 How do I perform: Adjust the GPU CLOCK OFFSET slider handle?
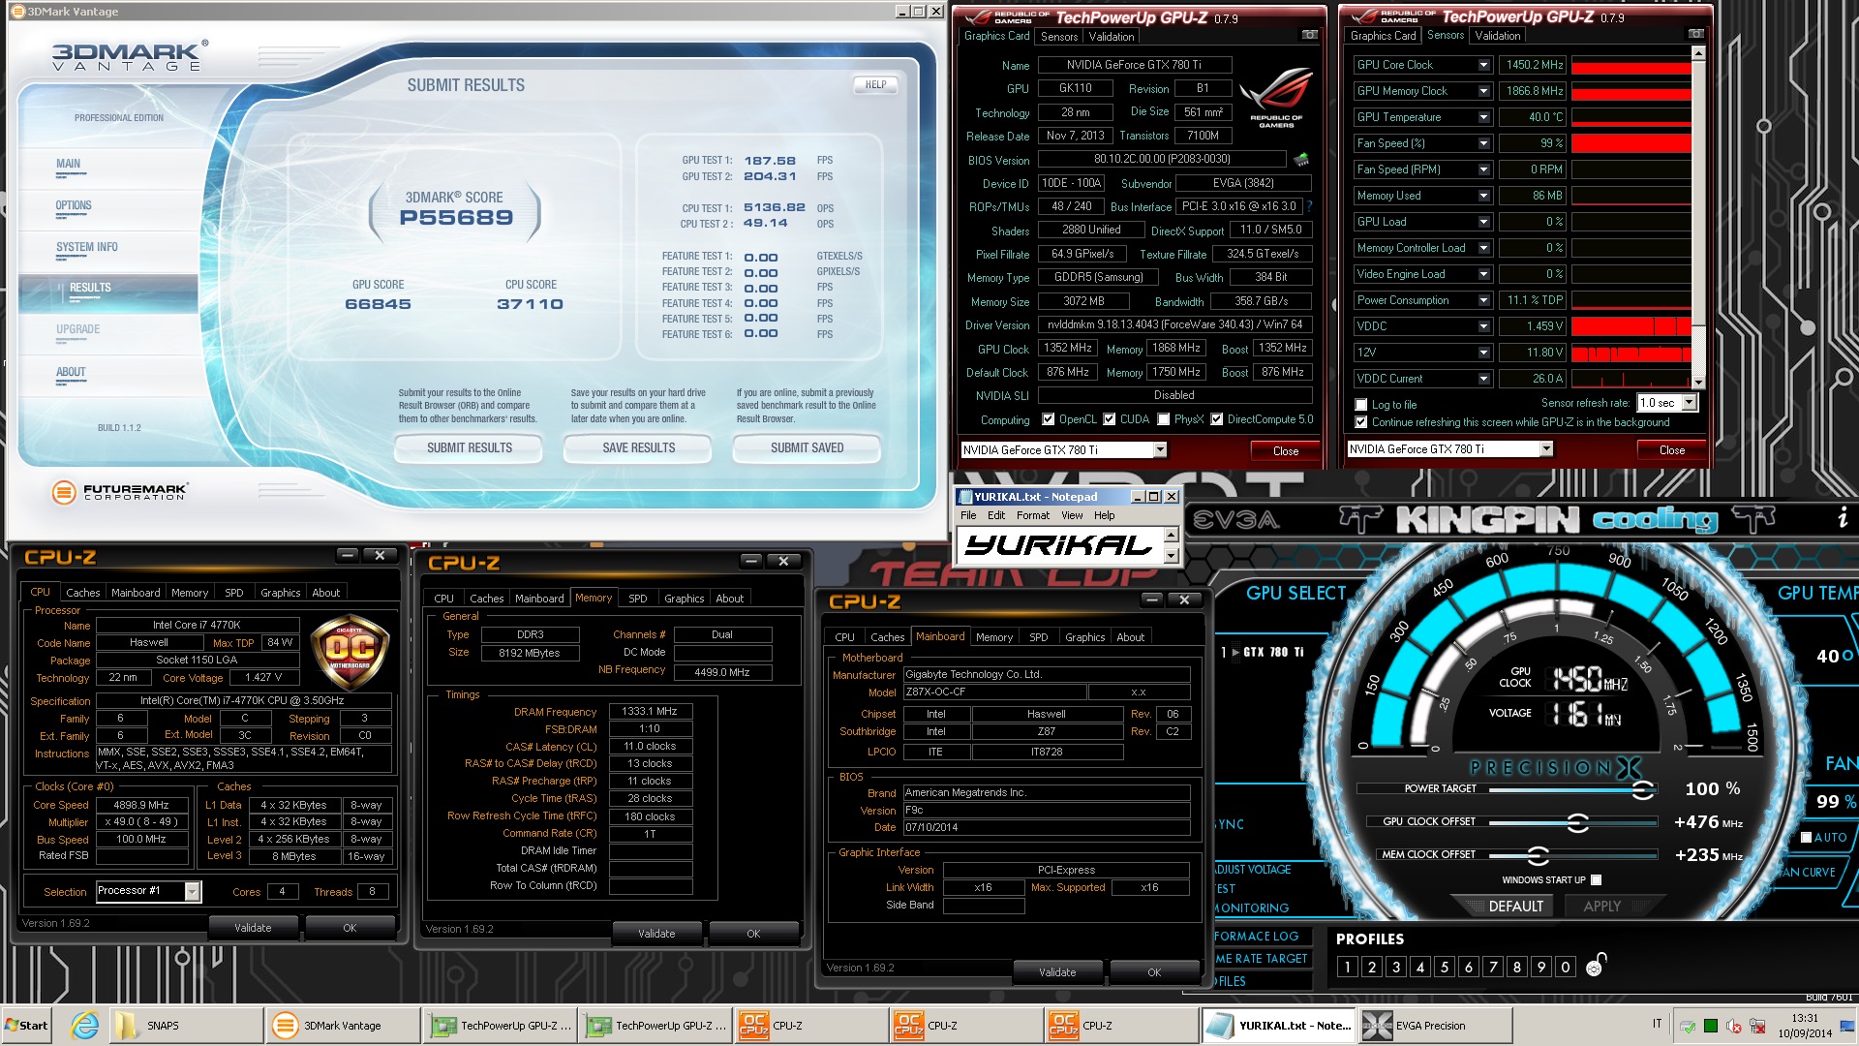pyautogui.click(x=1577, y=822)
